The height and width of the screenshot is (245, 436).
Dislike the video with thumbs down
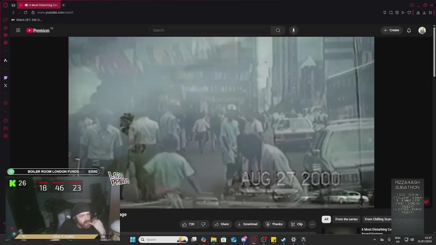(x=203, y=224)
